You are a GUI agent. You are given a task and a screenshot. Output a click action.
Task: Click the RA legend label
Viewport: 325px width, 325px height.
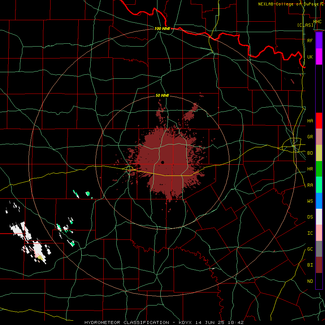(x=310, y=185)
